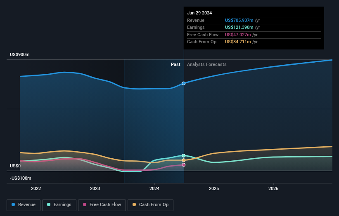This screenshot has width=339, height=216.
Task: Click the 2024 x-axis label
Action: pyautogui.click(x=154, y=188)
